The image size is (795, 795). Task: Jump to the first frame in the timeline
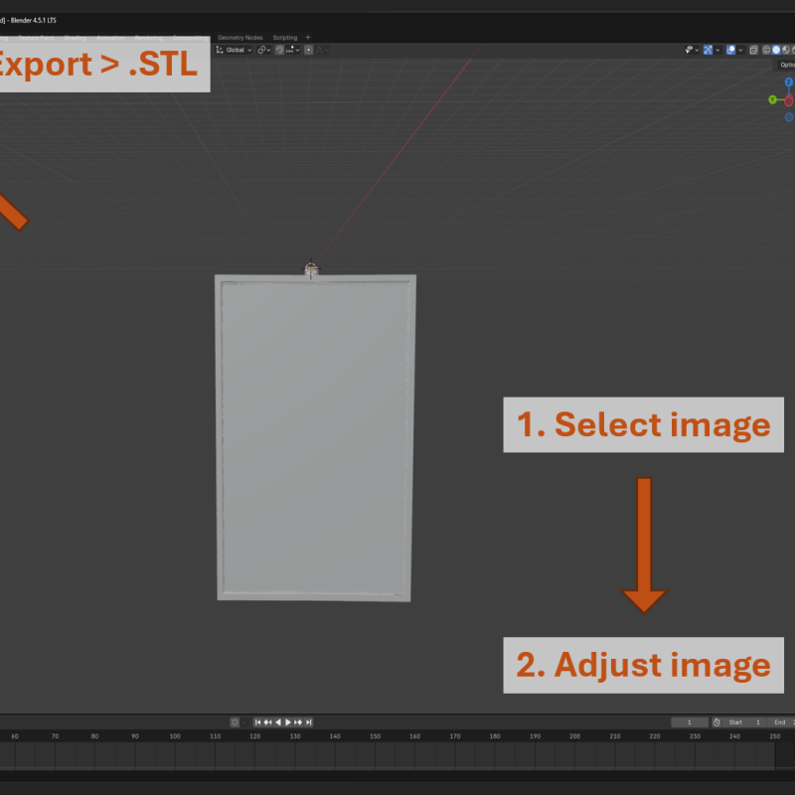pyautogui.click(x=257, y=722)
